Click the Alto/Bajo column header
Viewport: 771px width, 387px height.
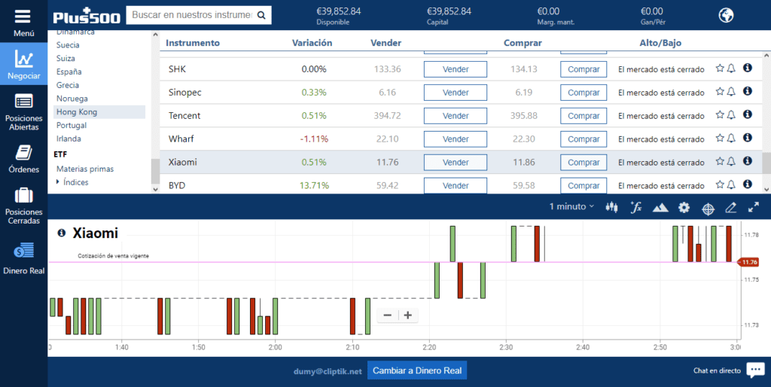pos(660,43)
